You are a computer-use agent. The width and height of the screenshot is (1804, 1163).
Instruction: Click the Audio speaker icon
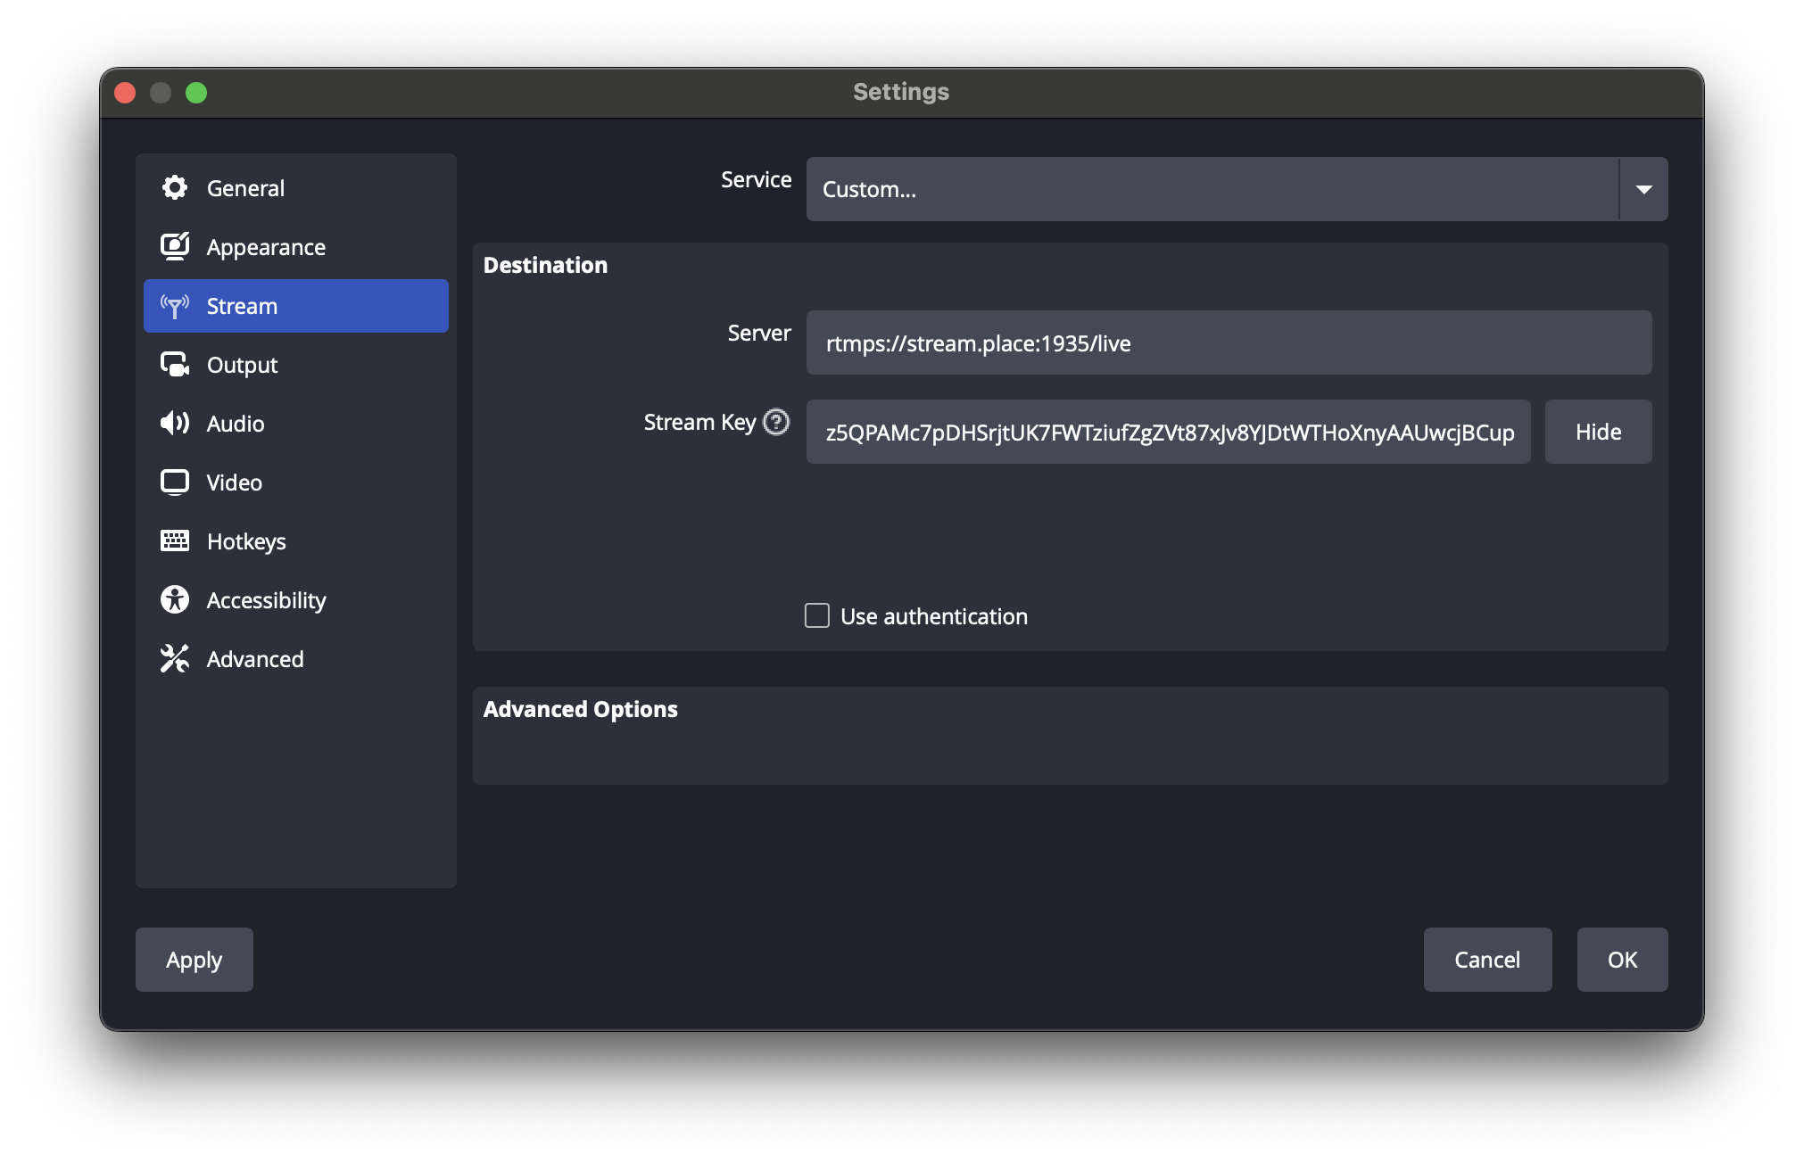pyautogui.click(x=175, y=423)
